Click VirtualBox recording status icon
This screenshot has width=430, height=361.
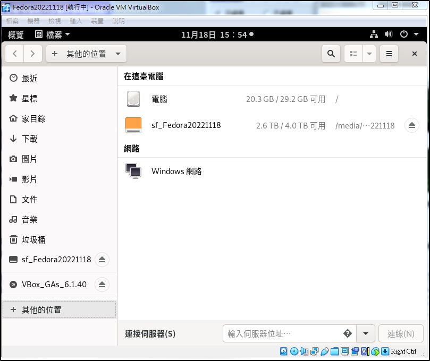coord(355,351)
